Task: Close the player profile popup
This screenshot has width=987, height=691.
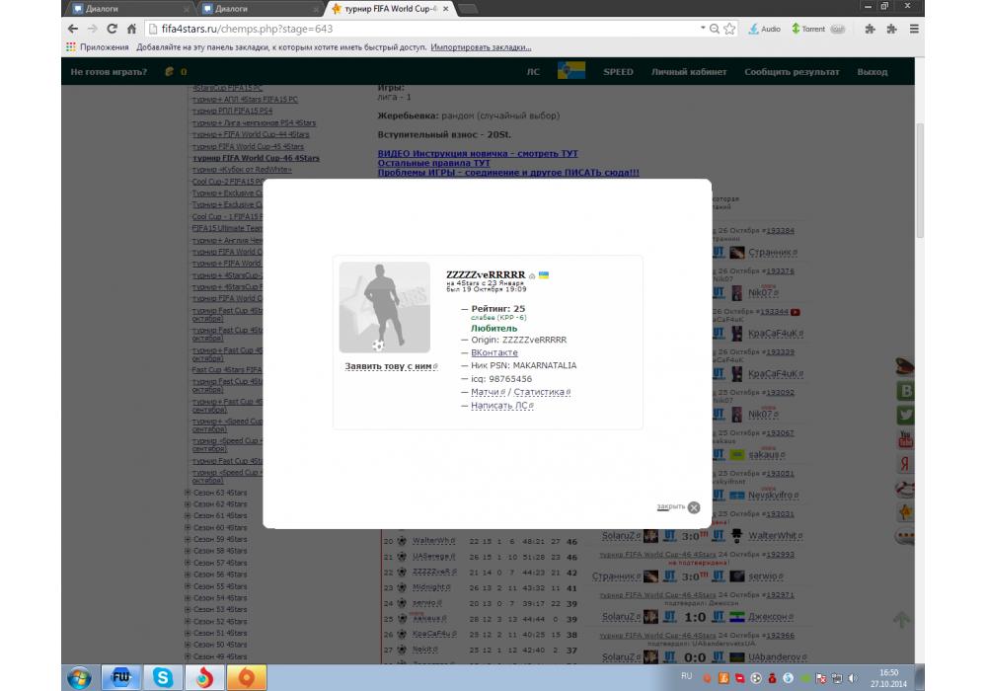Action: [x=693, y=507]
